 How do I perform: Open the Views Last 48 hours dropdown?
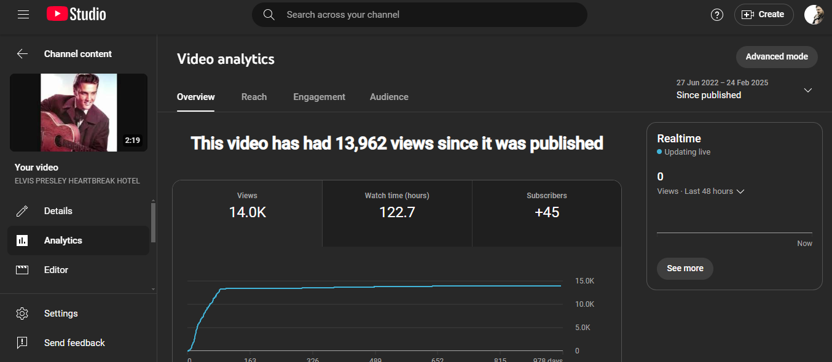(x=701, y=191)
